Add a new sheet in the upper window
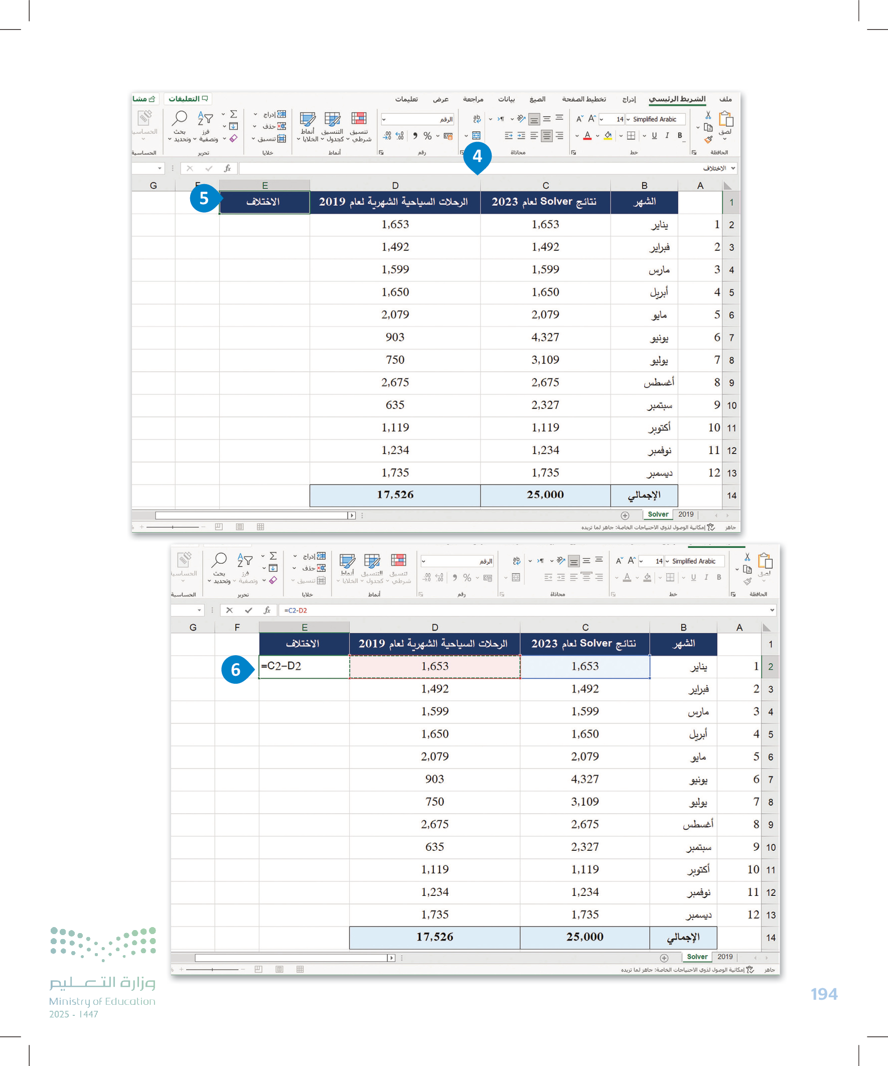Image resolution: width=888 pixels, height=1066 pixels. [625, 515]
